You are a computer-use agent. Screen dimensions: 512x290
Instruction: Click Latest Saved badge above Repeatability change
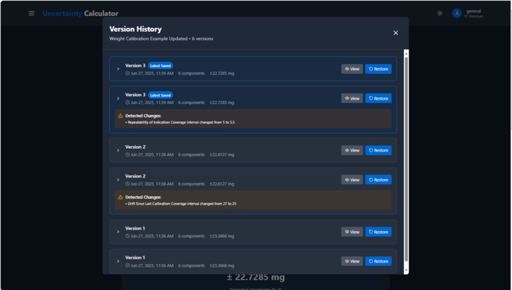[160, 95]
